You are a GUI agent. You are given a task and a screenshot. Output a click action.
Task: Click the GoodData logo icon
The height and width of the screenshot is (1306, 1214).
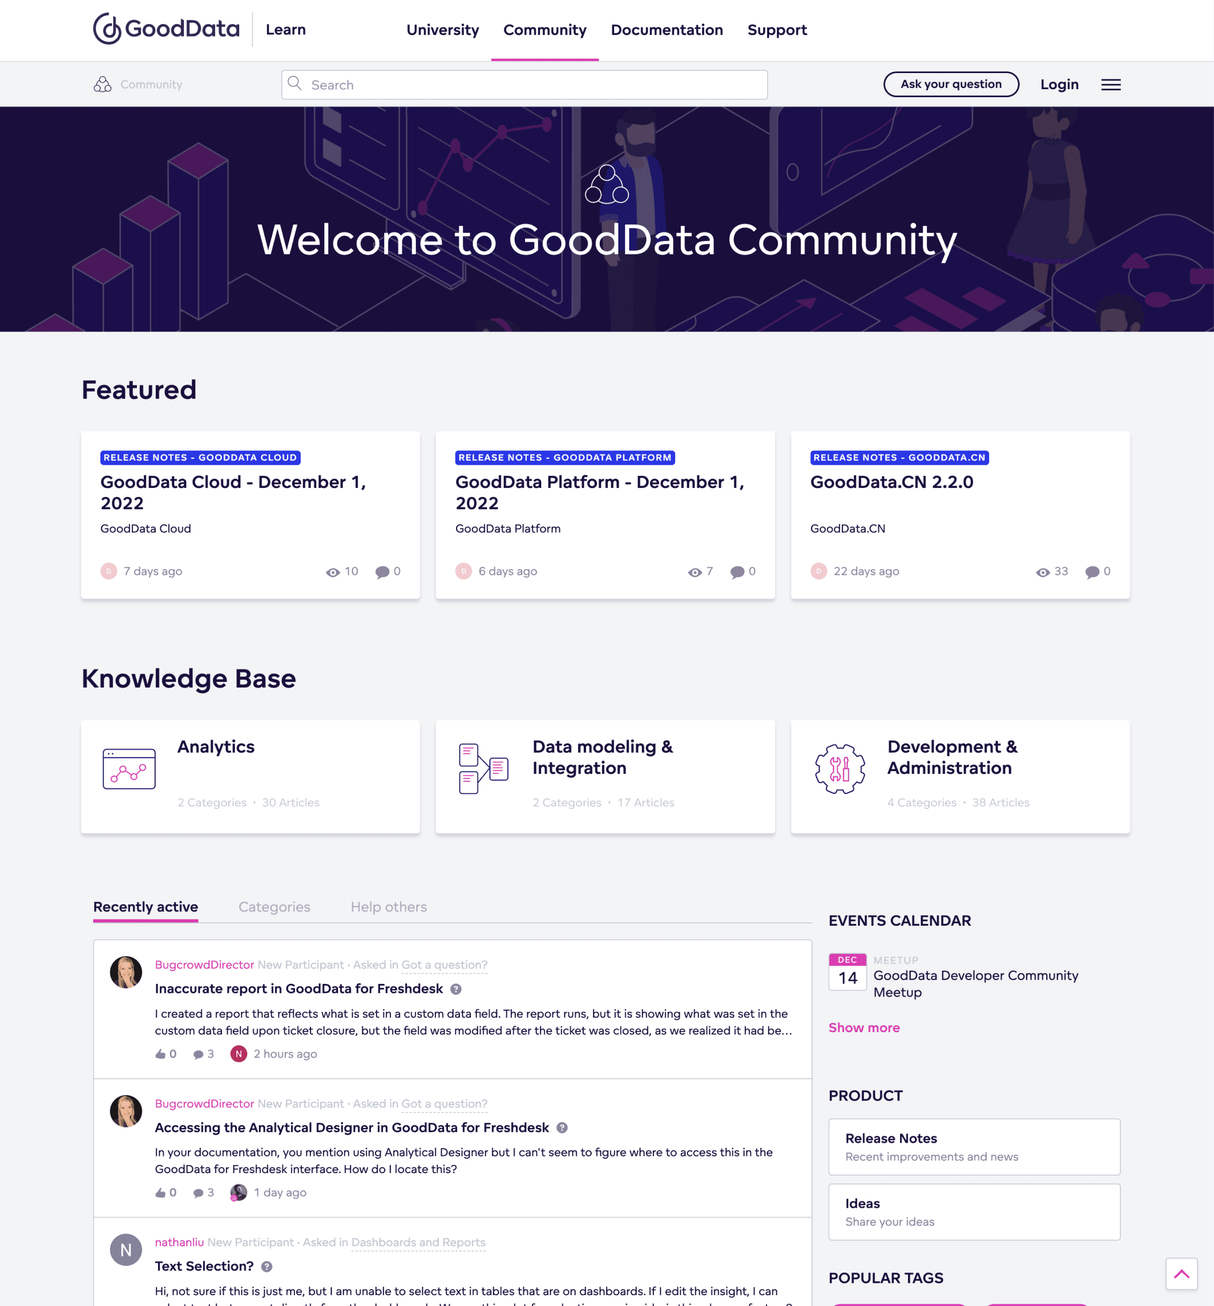[107, 29]
